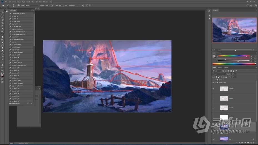Select the Horizontal Type tool
This screenshot has height=145, width=258.
pyautogui.click(x=2, y=56)
